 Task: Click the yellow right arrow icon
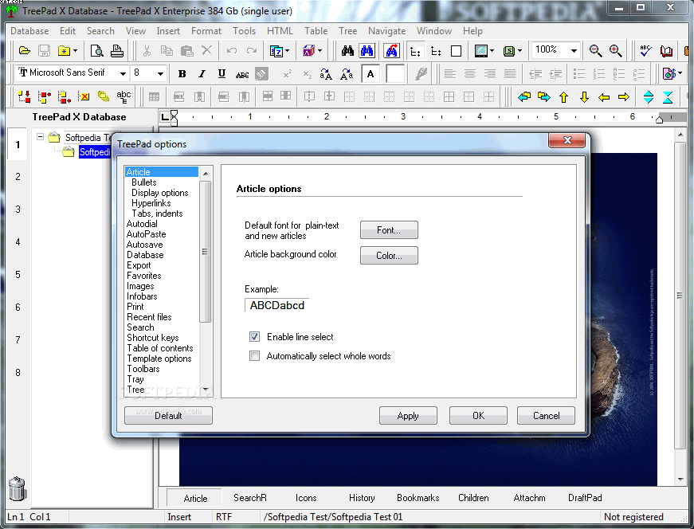624,97
